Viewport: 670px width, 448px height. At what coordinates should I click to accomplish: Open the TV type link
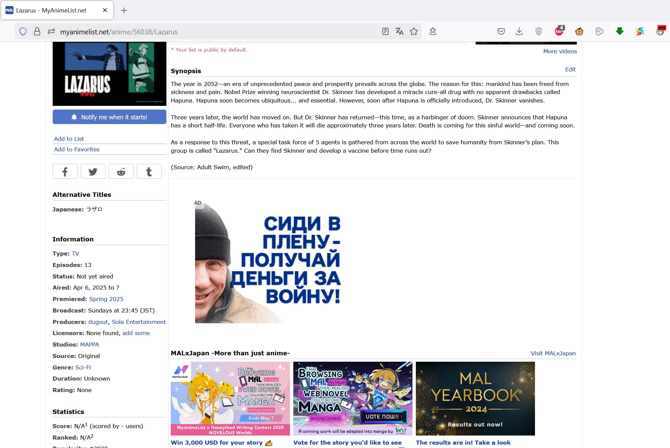point(75,253)
